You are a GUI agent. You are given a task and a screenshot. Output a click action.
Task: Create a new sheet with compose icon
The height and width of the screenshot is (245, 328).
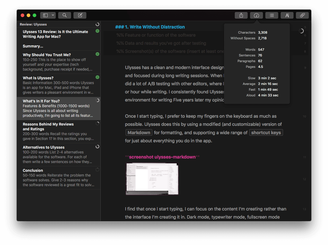pyautogui.click(x=80, y=15)
